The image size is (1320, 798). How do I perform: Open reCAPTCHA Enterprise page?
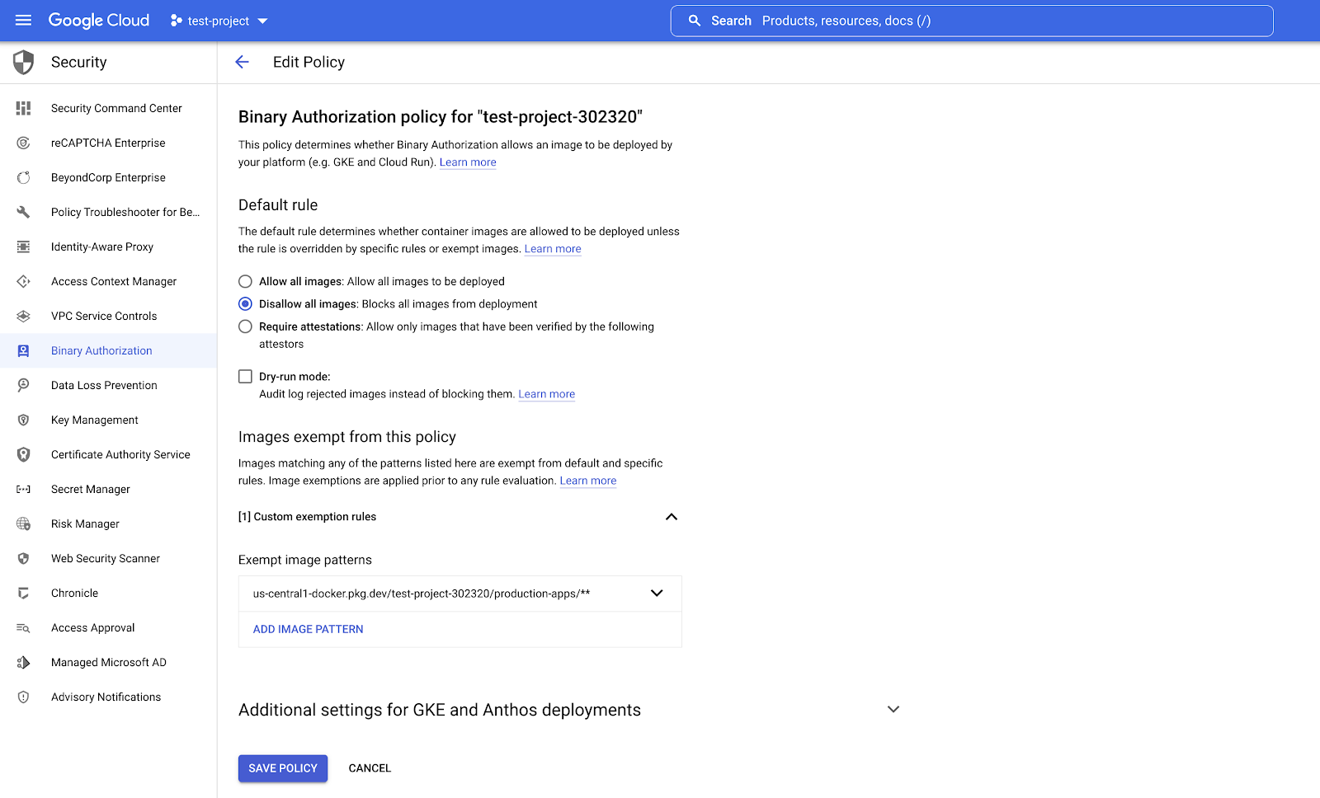click(x=108, y=143)
